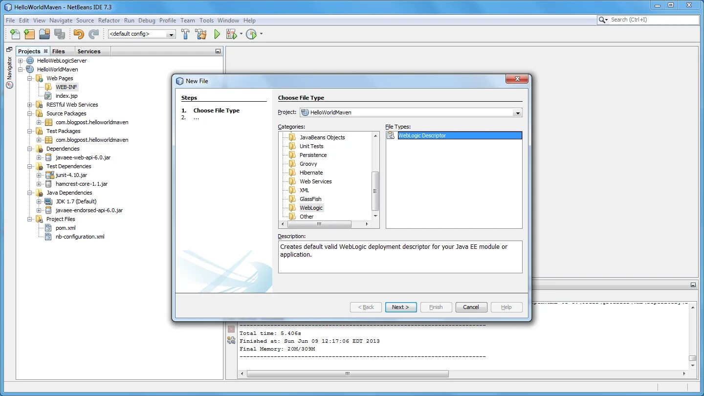This screenshot has height=396, width=704.
Task: Click the Open Project toolbar icon
Action: click(x=44, y=34)
